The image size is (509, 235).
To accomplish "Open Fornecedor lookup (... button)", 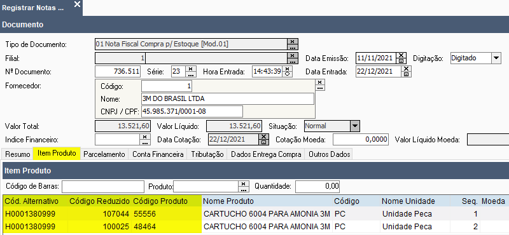I will (x=320, y=88).
